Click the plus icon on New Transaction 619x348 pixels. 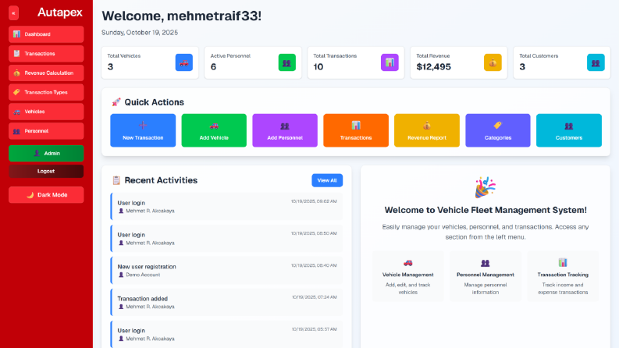pos(143,126)
